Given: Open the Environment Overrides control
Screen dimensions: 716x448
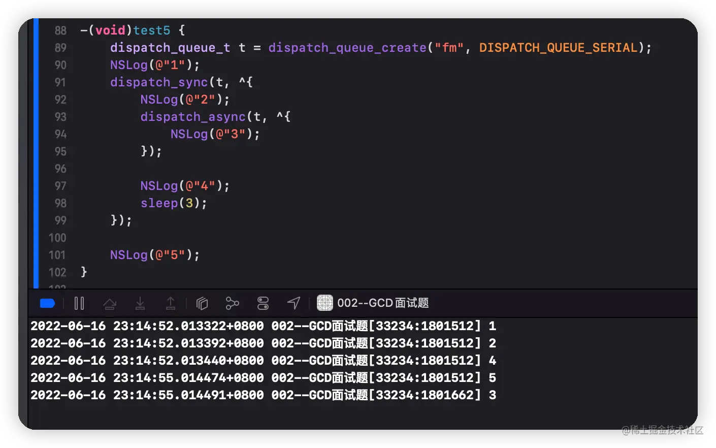Looking at the screenshot, I should point(263,303).
